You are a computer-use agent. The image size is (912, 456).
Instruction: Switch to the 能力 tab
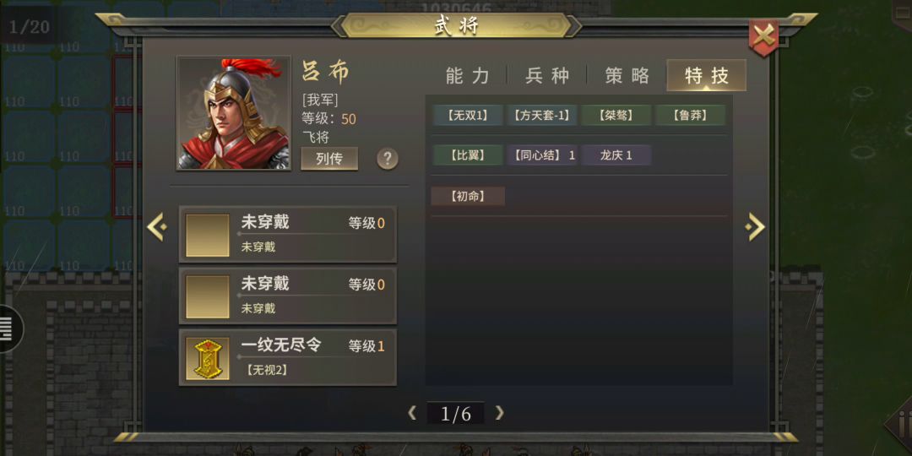(468, 76)
